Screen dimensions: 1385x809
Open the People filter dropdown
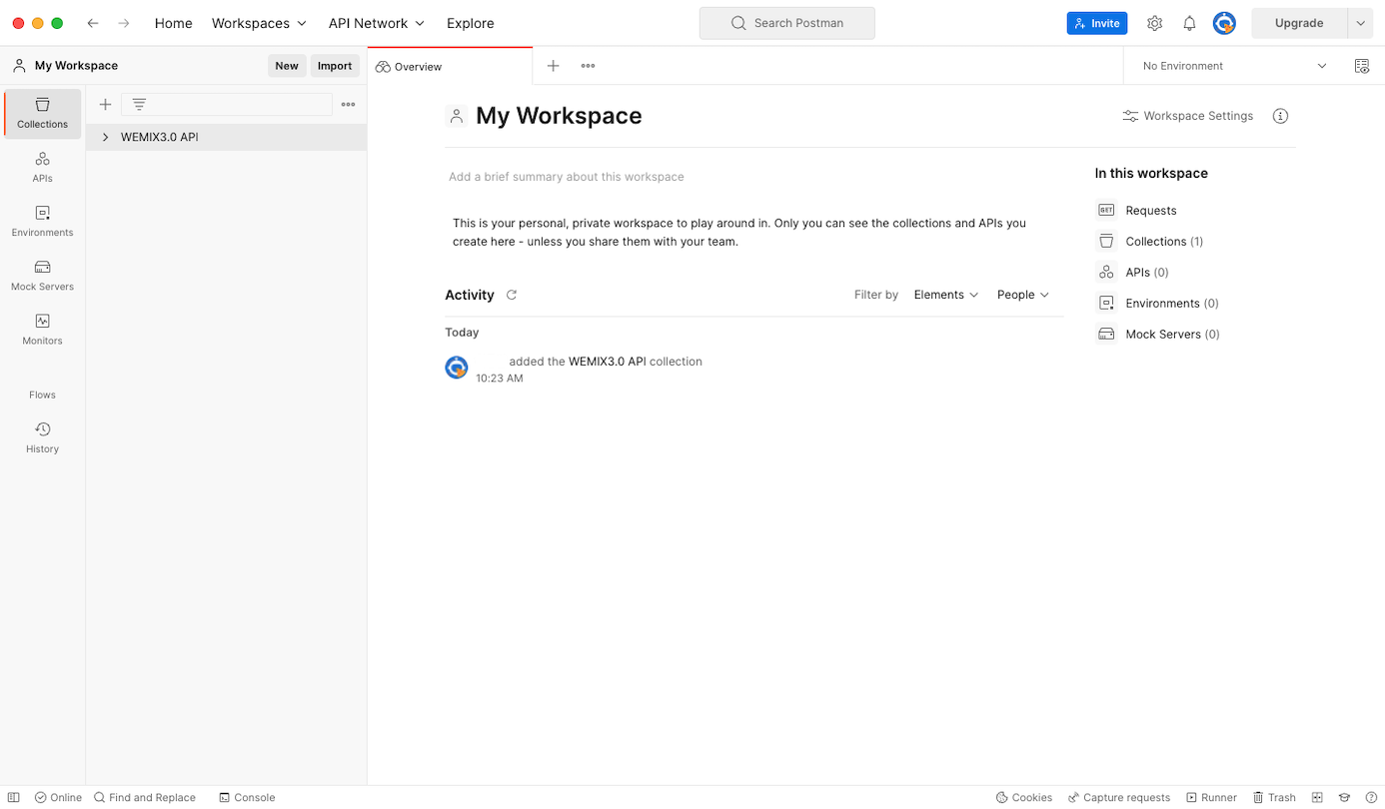point(1022,295)
